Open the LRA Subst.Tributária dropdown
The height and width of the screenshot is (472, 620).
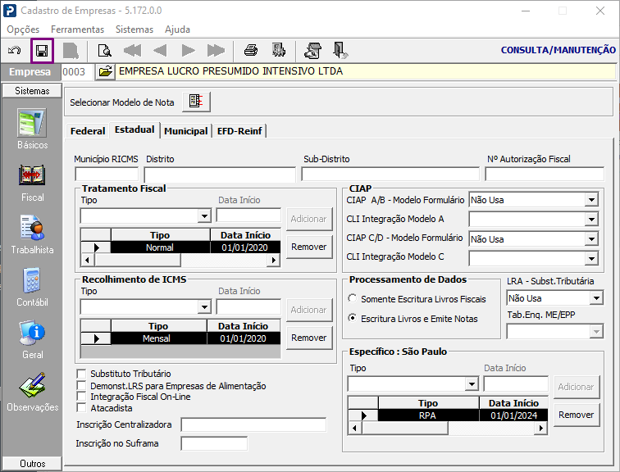click(x=595, y=298)
